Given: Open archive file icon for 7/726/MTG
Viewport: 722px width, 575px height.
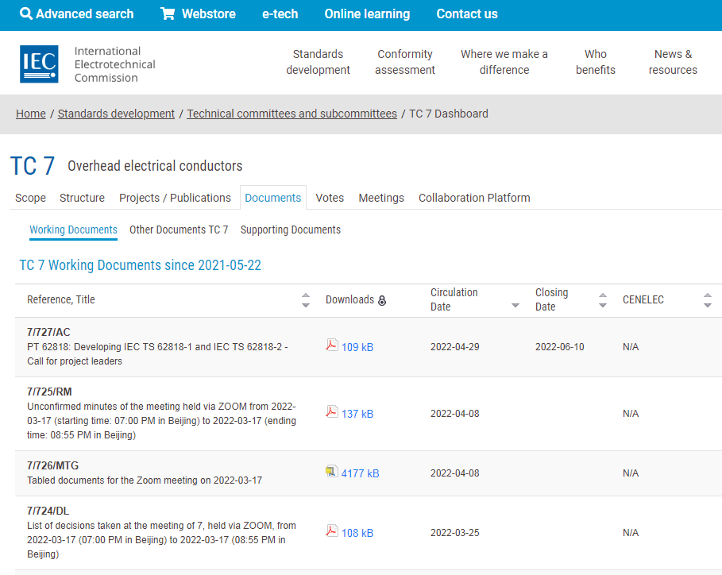Looking at the screenshot, I should [x=331, y=472].
